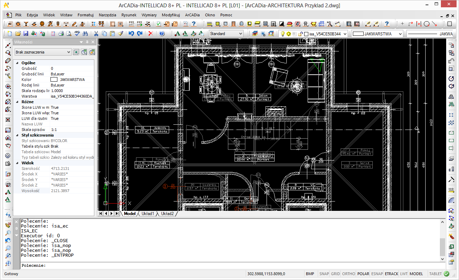Click the blue round help icon
459x280 pixels.
pyautogui.click(x=162, y=34)
